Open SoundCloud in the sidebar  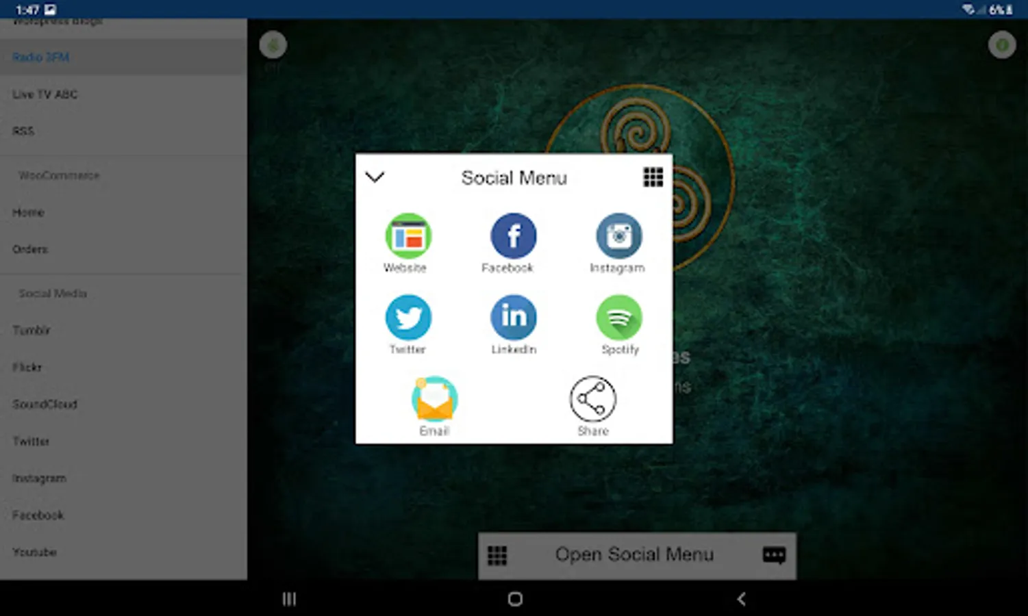[123, 404]
